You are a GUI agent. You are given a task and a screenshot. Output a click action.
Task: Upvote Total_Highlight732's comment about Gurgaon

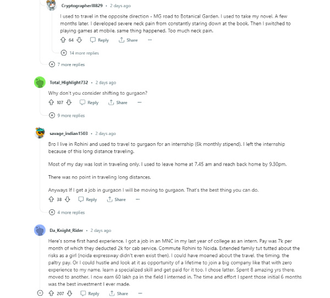[51, 102]
